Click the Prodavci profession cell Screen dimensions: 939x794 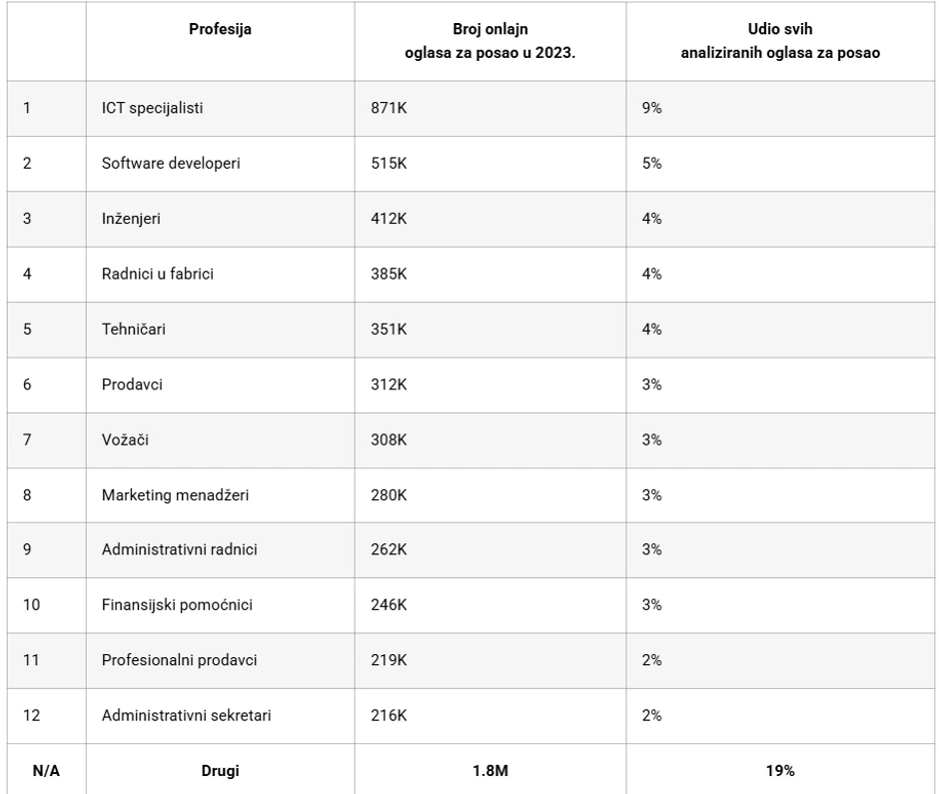pos(132,385)
